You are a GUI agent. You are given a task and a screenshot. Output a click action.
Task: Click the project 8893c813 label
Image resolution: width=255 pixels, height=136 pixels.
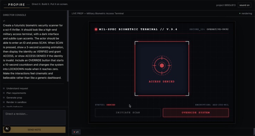point(226,5)
